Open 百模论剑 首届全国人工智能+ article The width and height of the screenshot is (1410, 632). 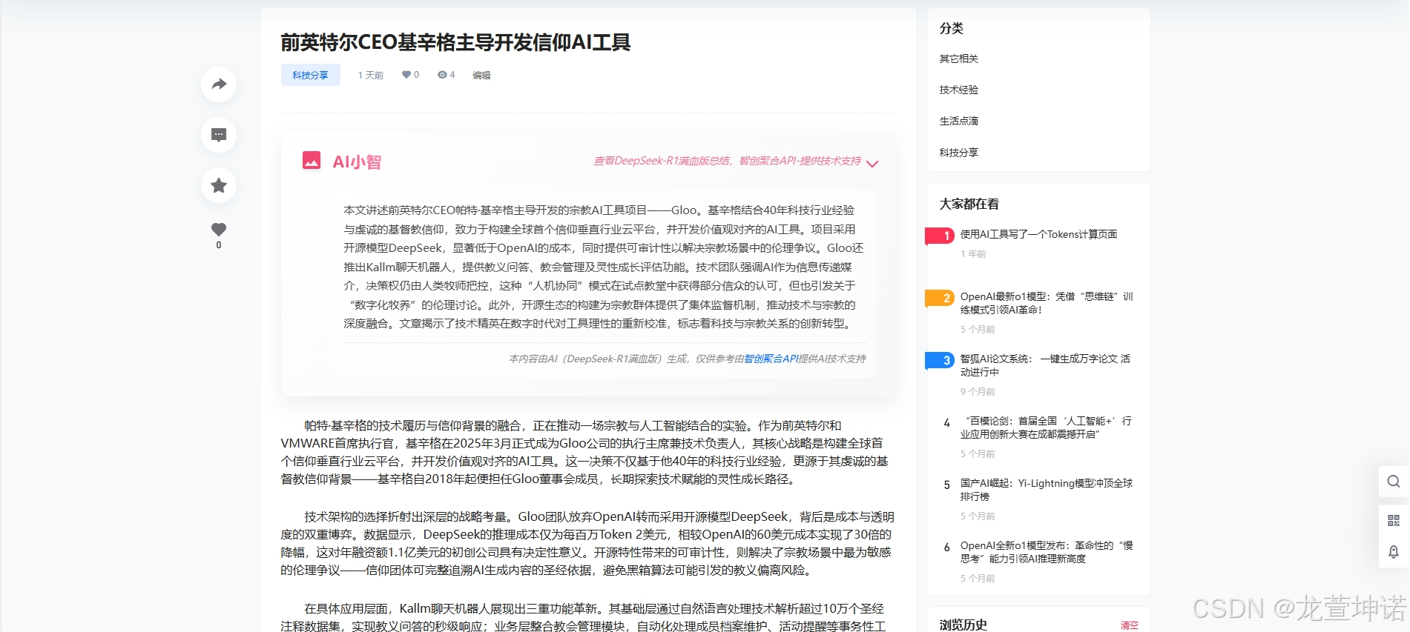click(1046, 428)
